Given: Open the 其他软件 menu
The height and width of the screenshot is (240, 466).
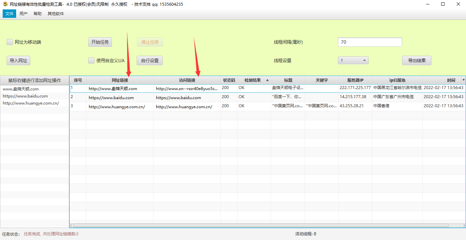Looking at the screenshot, I should (x=56, y=14).
